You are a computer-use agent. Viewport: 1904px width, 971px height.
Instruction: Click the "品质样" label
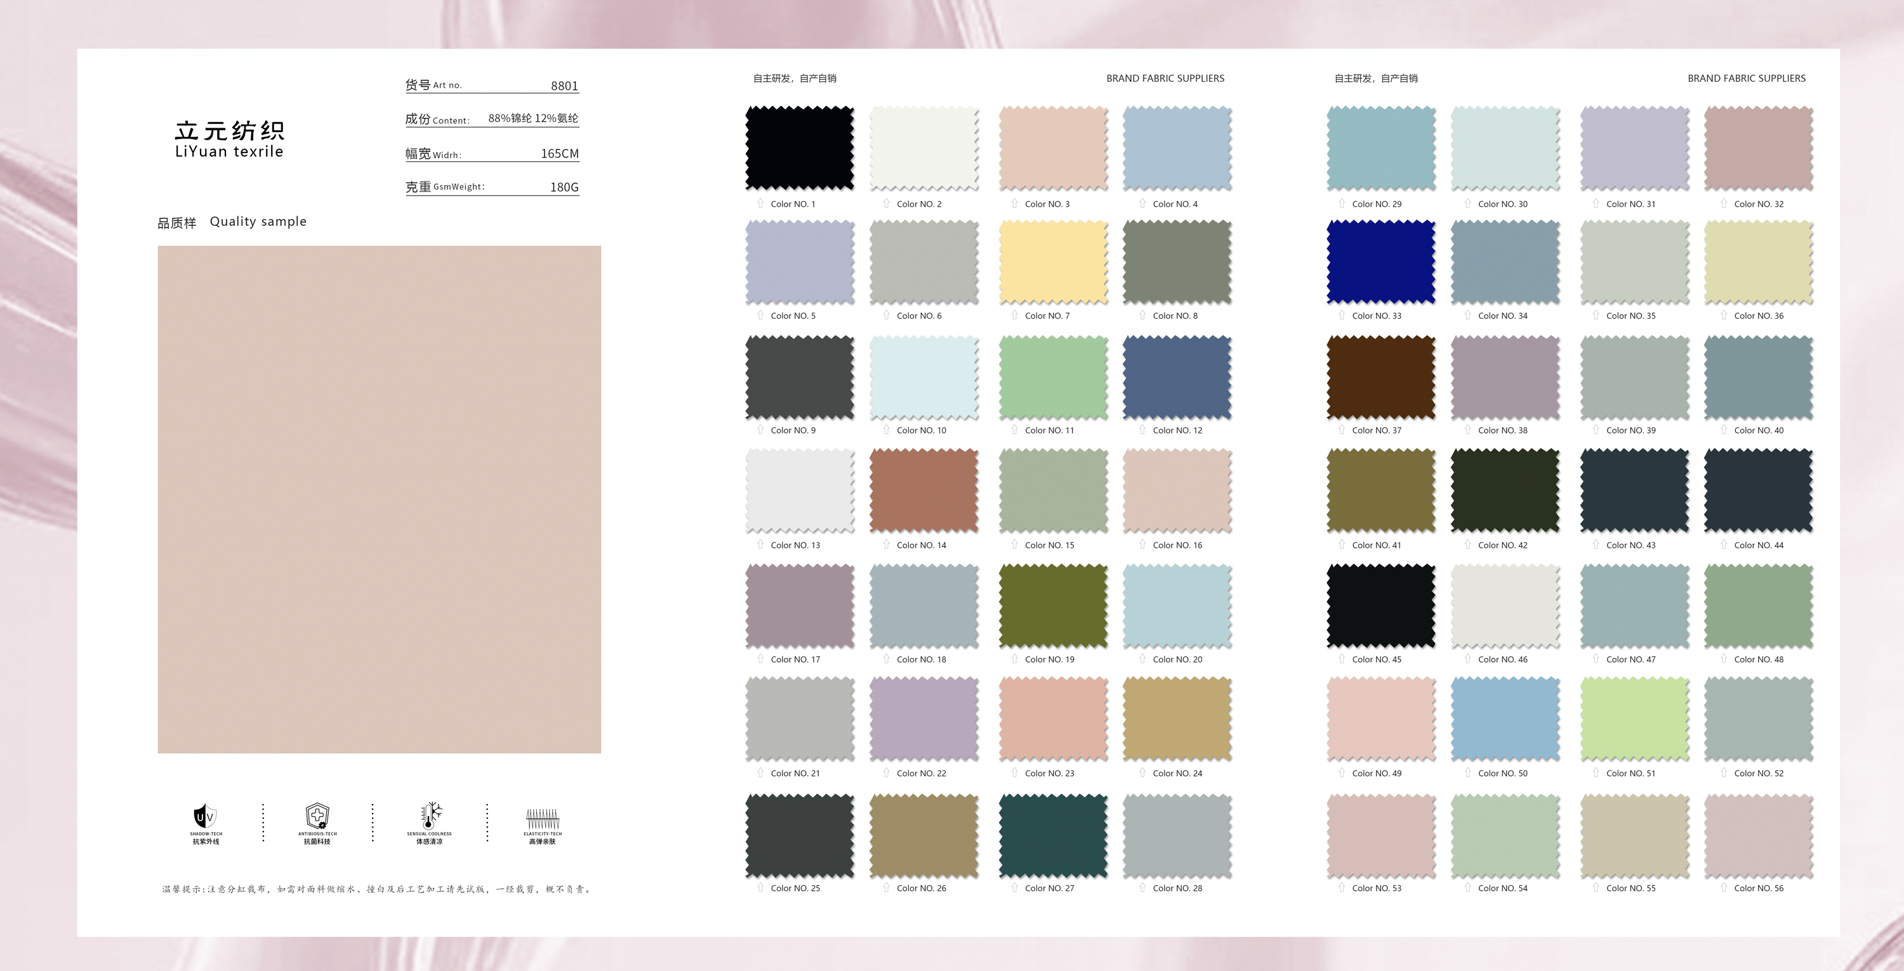click(x=176, y=222)
